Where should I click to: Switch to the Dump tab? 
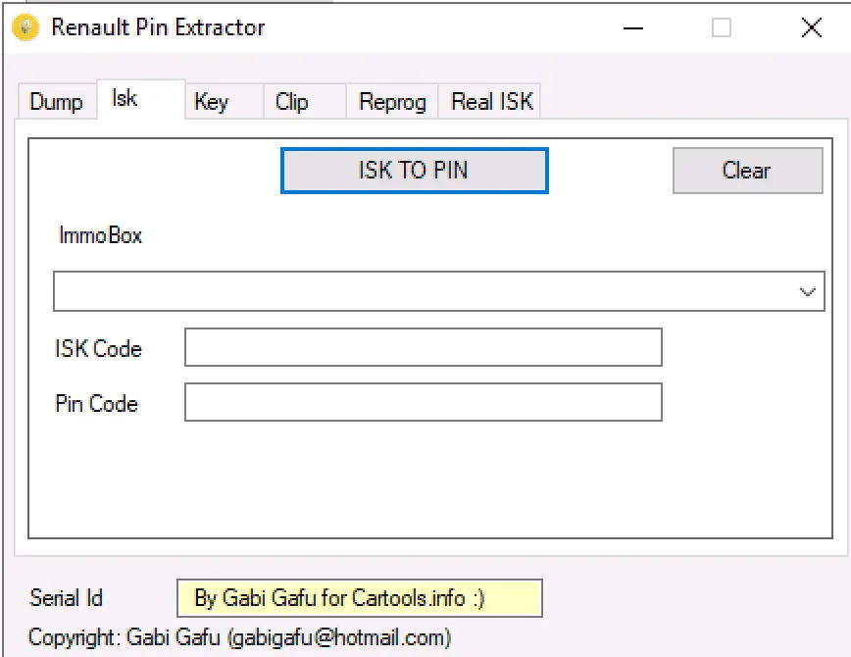[x=57, y=102]
